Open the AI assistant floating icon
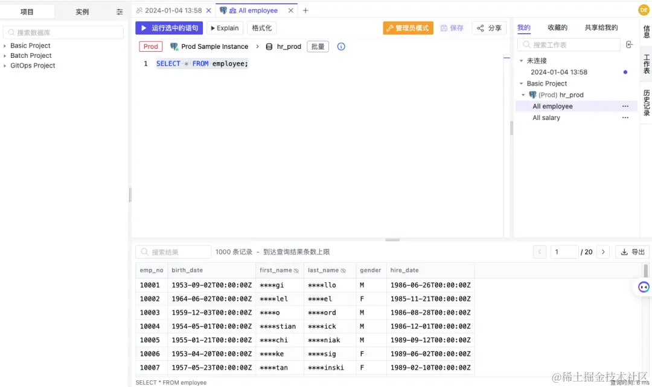Screen dimensions: 652x387 click(x=644, y=287)
